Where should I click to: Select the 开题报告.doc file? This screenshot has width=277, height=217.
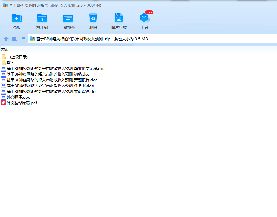click(49, 80)
